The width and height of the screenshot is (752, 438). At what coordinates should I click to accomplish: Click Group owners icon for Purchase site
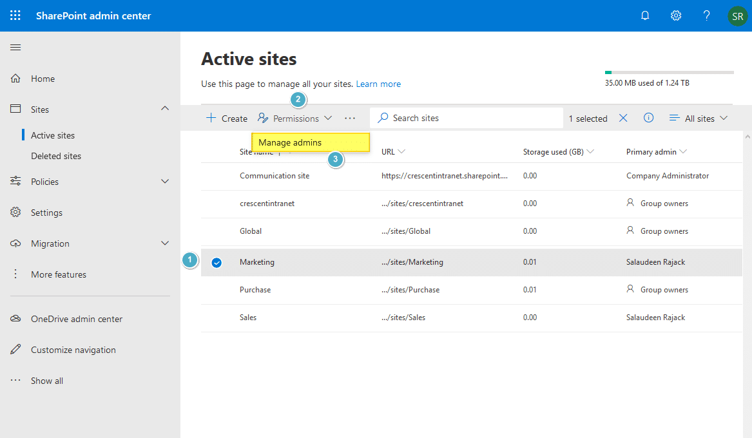pos(631,290)
